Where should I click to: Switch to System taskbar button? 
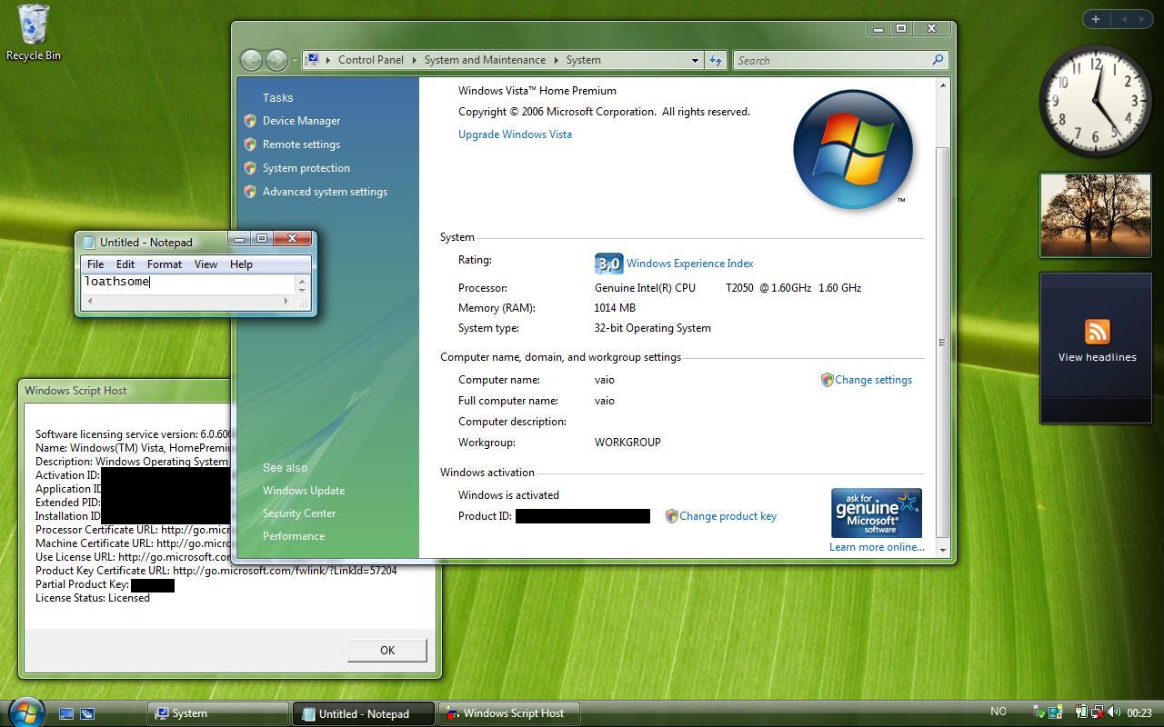click(x=217, y=713)
